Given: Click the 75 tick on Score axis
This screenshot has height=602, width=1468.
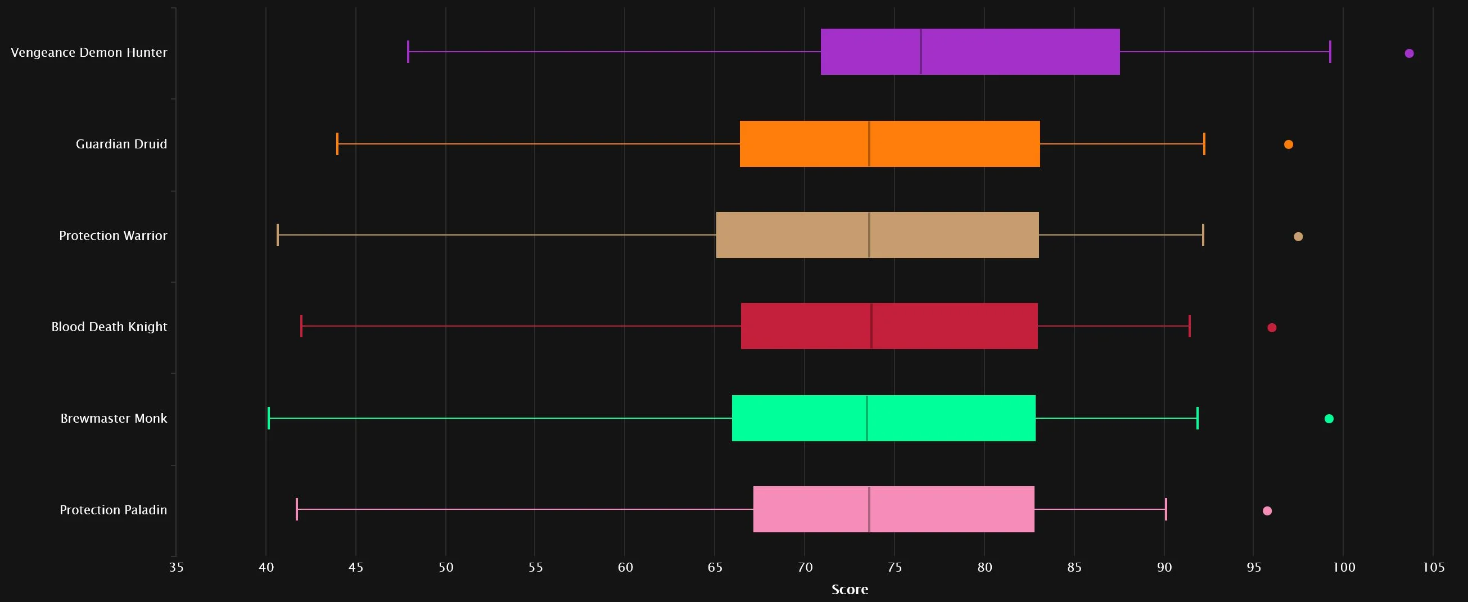Looking at the screenshot, I should tap(895, 567).
